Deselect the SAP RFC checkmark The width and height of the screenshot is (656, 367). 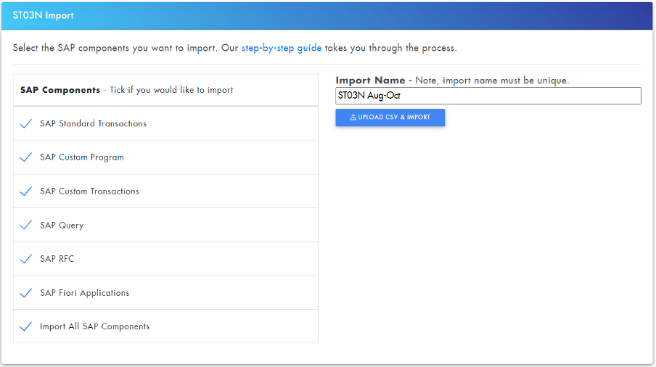click(x=25, y=259)
